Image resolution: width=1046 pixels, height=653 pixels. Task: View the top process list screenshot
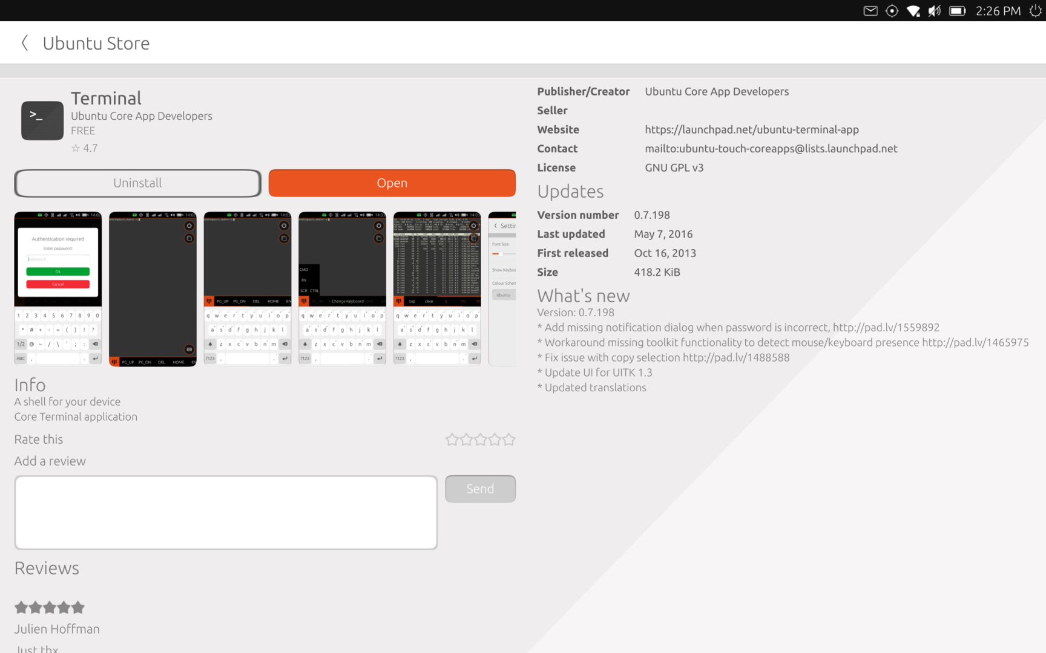point(437,289)
